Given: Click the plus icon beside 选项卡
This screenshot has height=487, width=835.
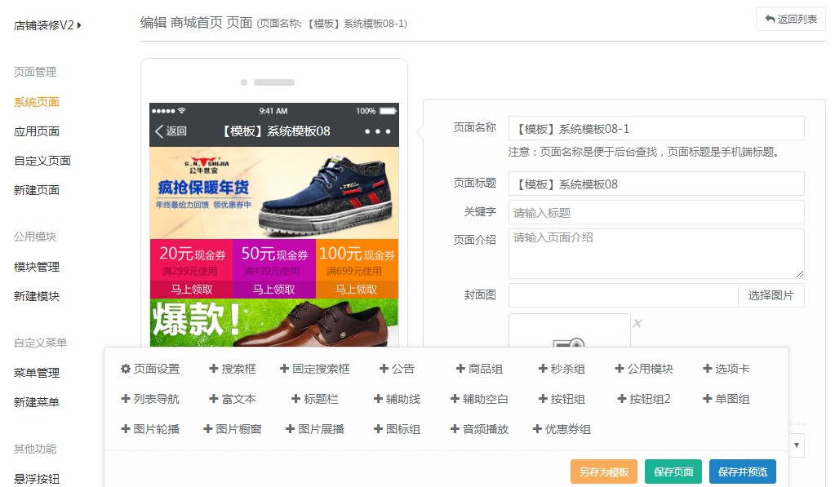Looking at the screenshot, I should tap(708, 369).
